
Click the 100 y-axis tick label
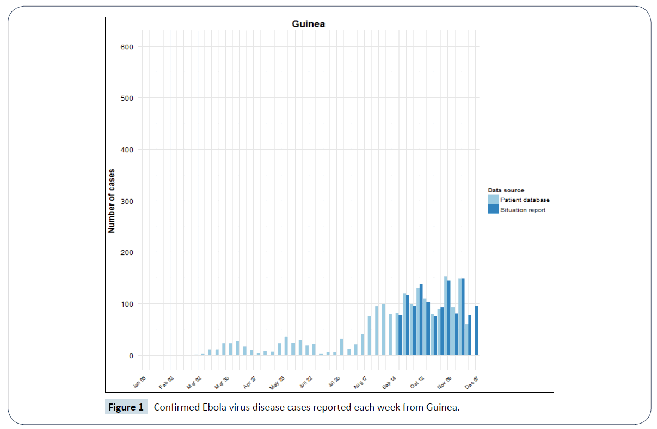(x=127, y=304)
